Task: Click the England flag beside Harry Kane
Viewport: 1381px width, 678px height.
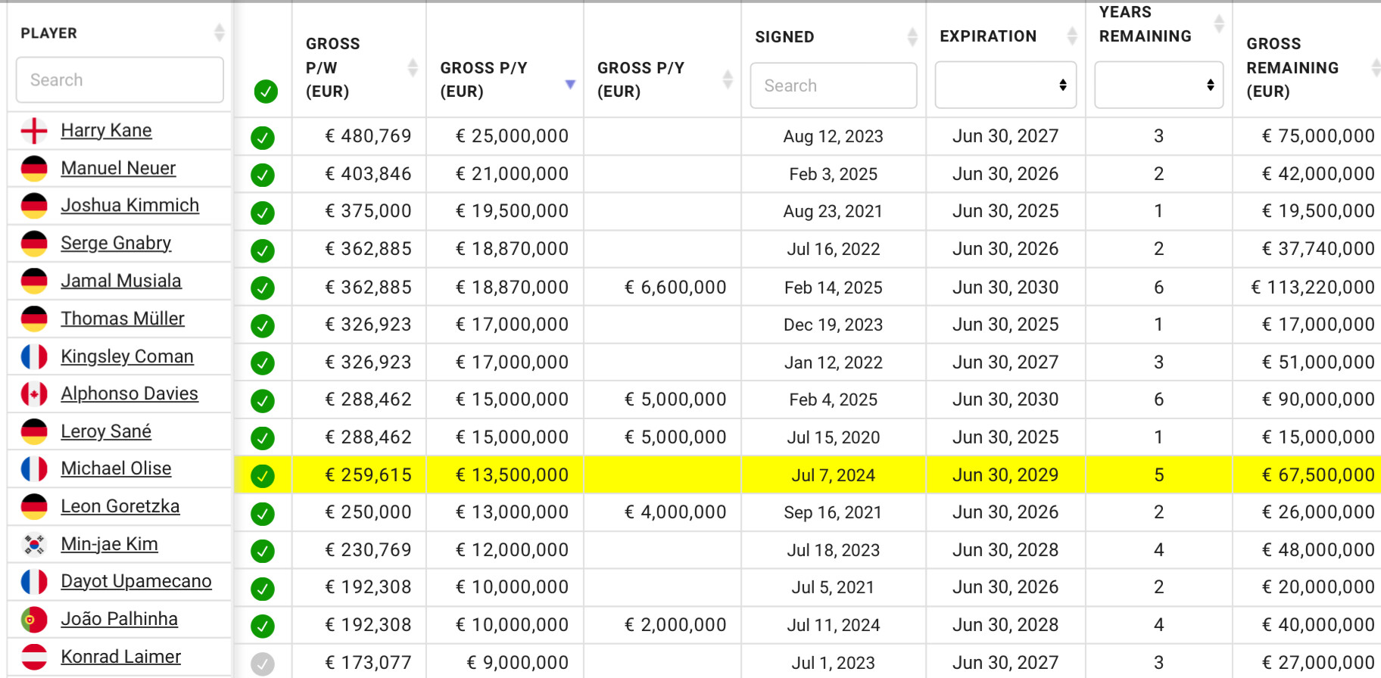Action: [34, 131]
